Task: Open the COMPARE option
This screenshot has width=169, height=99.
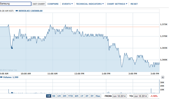Action: (x=53, y=4)
